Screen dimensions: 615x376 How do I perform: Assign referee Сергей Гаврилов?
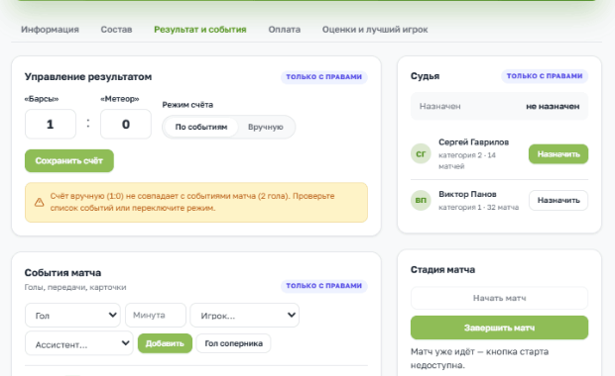(558, 153)
